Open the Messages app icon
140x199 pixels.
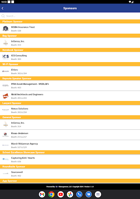(x=89, y=194)
